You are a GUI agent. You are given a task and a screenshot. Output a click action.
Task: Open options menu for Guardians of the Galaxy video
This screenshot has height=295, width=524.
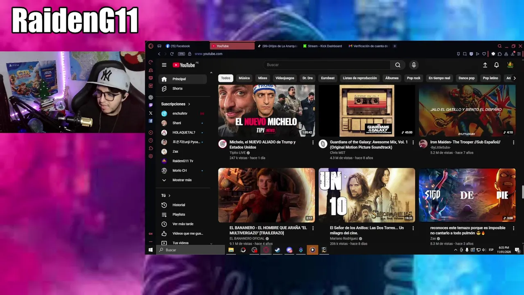click(x=413, y=142)
